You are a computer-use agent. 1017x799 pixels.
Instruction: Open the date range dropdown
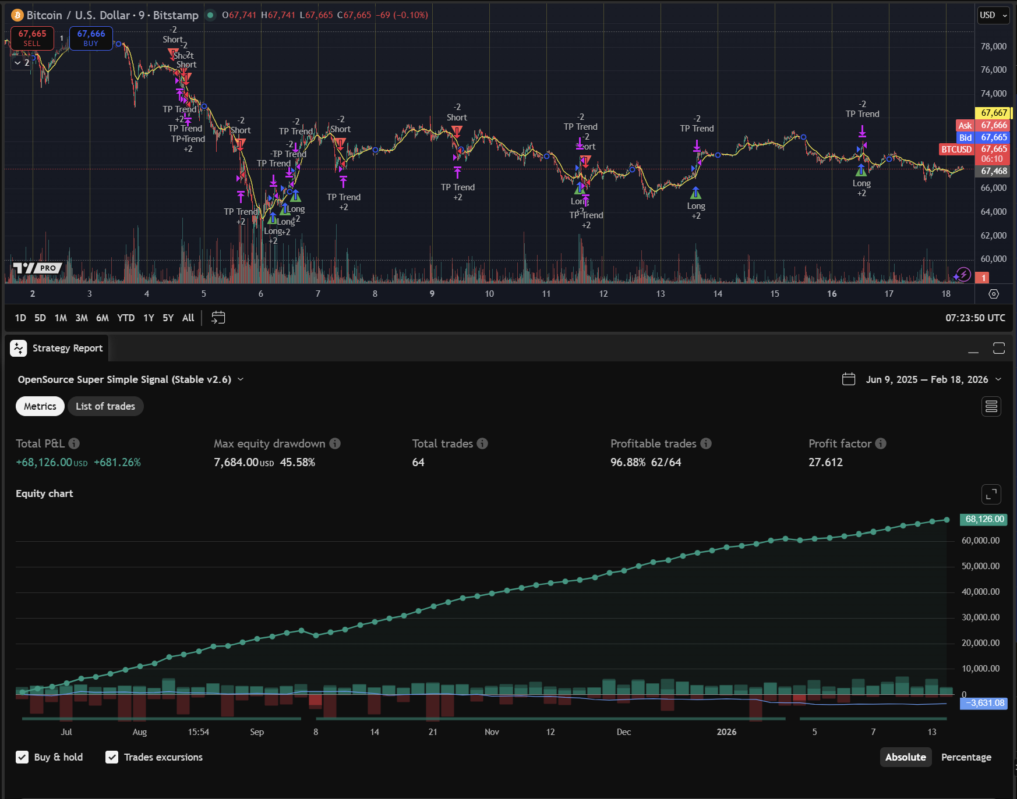click(x=998, y=379)
